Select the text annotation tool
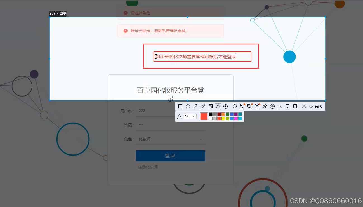The width and height of the screenshot is (363, 207). (x=218, y=106)
